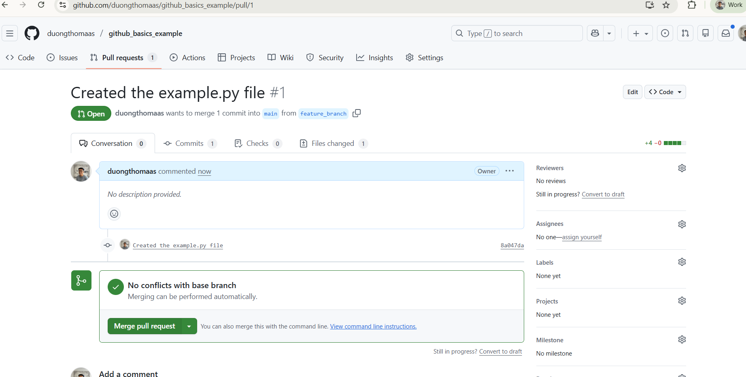This screenshot has height=377, width=746.
Task: Open the 8a047da commit hash link
Action: [x=512, y=245]
